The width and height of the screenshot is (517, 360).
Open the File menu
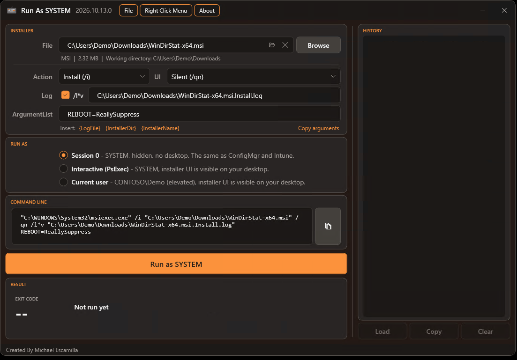128,11
